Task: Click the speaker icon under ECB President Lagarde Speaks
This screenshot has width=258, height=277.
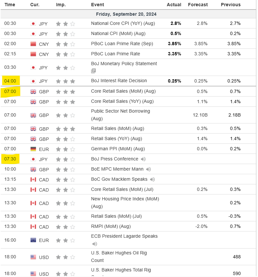Action: tap(95, 244)
